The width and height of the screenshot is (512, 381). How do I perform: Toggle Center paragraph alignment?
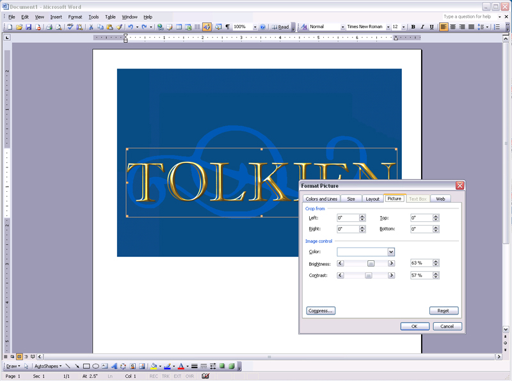pyautogui.click(x=452, y=27)
